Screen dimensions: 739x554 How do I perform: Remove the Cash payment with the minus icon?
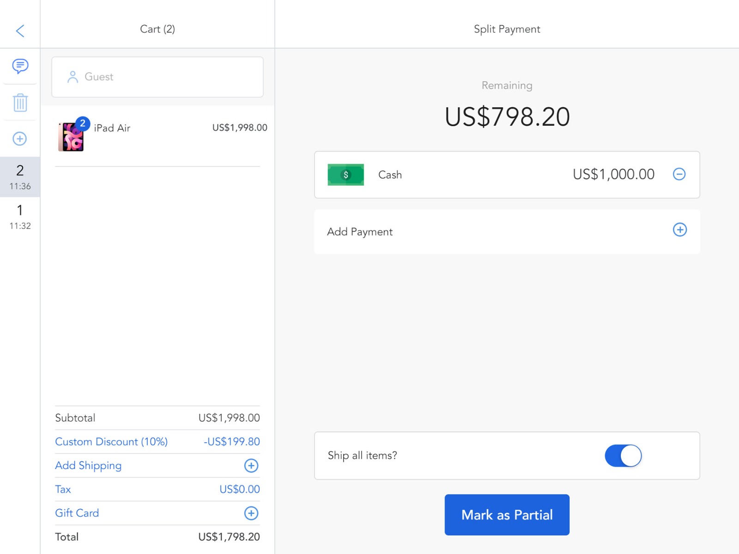679,175
